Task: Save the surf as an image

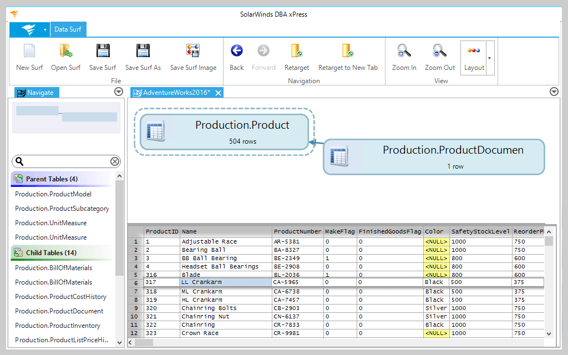Action: click(193, 52)
